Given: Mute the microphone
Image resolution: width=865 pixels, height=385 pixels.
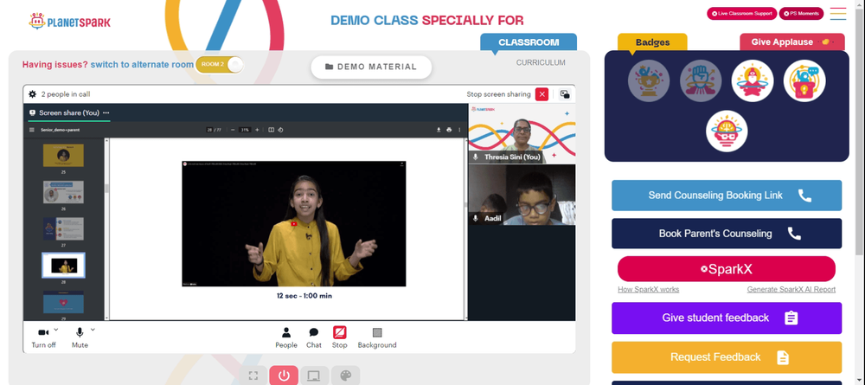Looking at the screenshot, I should point(80,337).
